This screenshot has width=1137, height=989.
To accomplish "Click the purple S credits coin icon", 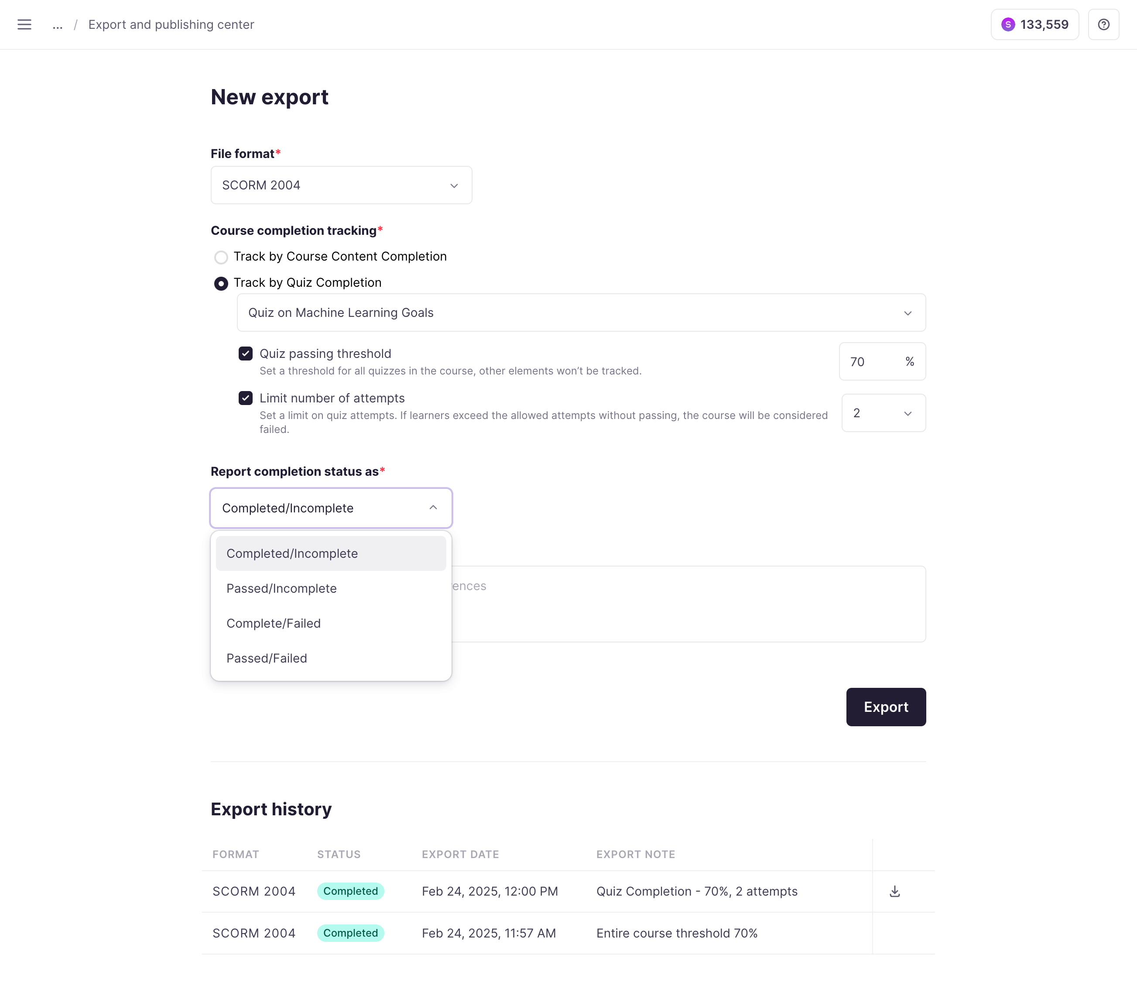I will tap(1008, 24).
